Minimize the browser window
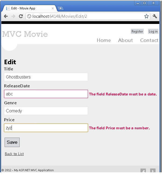Screen dimensions: 162x179 pyautogui.click(x=138, y=3)
